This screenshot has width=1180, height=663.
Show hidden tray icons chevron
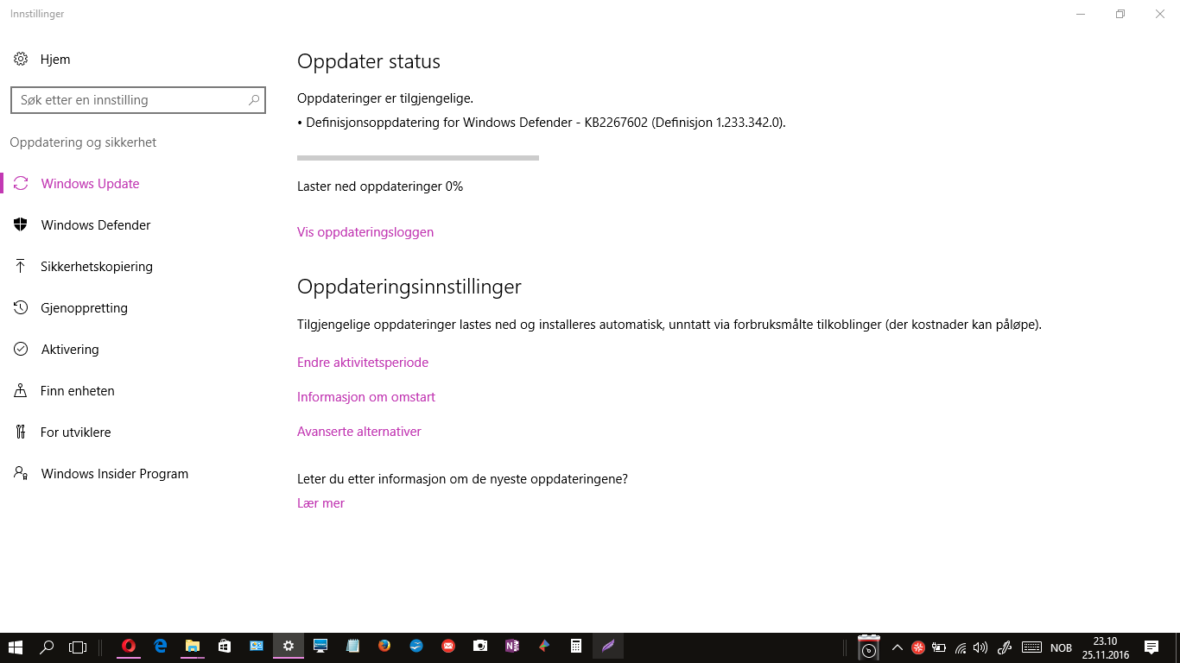coord(898,647)
